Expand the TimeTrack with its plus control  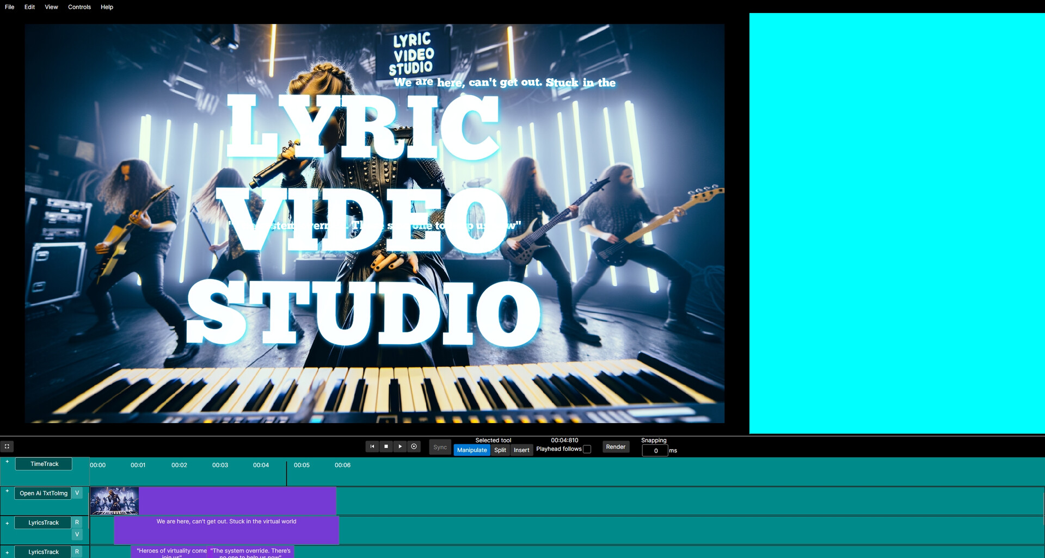tap(7, 462)
